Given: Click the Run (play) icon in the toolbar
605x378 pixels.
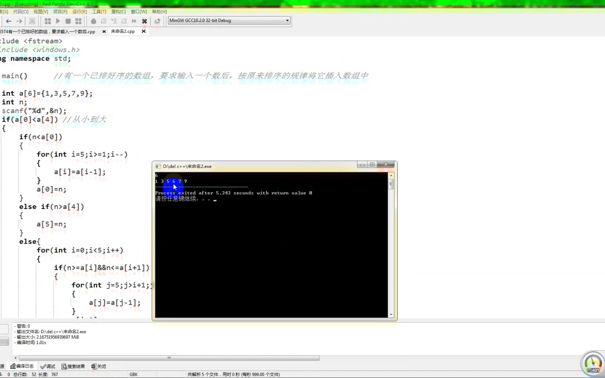Looking at the screenshot, I should [x=58, y=21].
